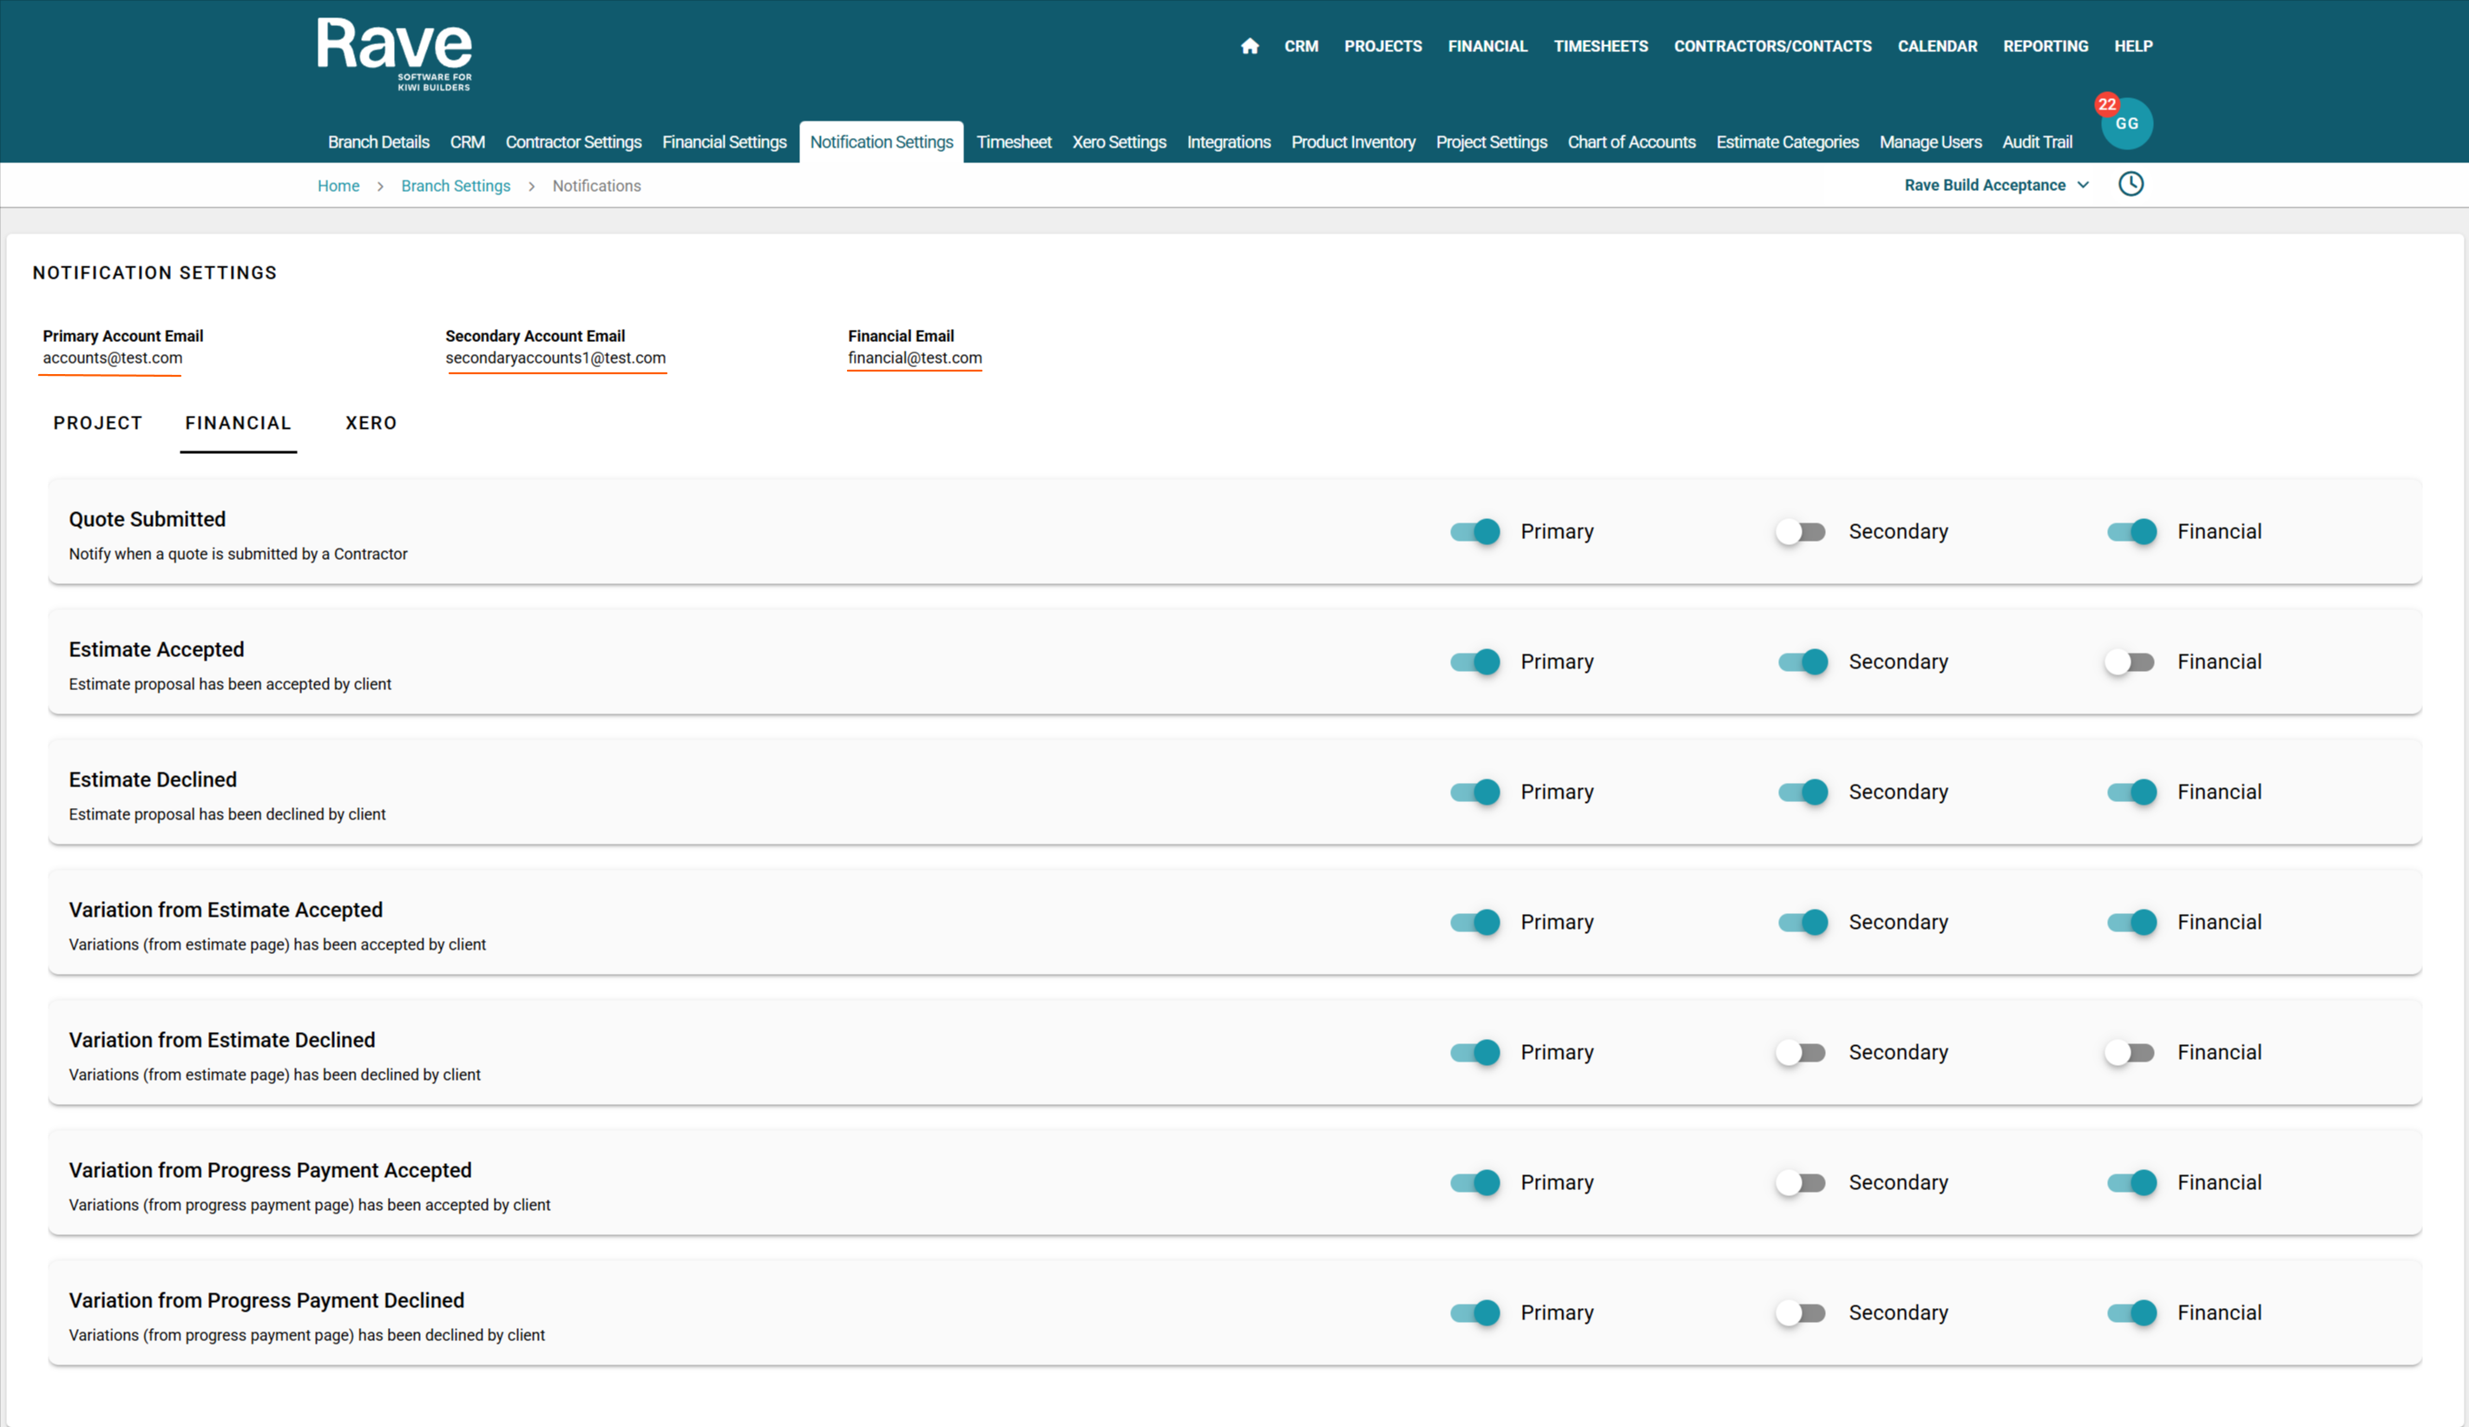Turn on Secondary for Variation from Estimate Declined

pos(1801,1052)
